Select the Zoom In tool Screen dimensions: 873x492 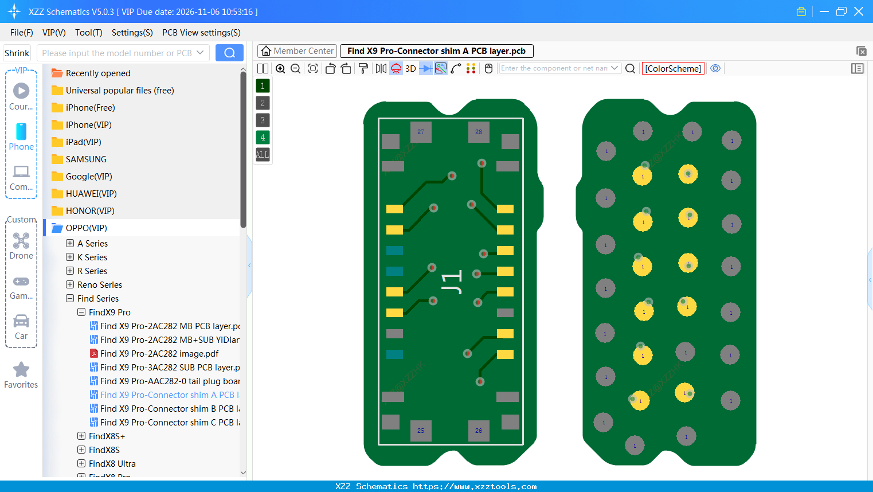[x=280, y=68]
